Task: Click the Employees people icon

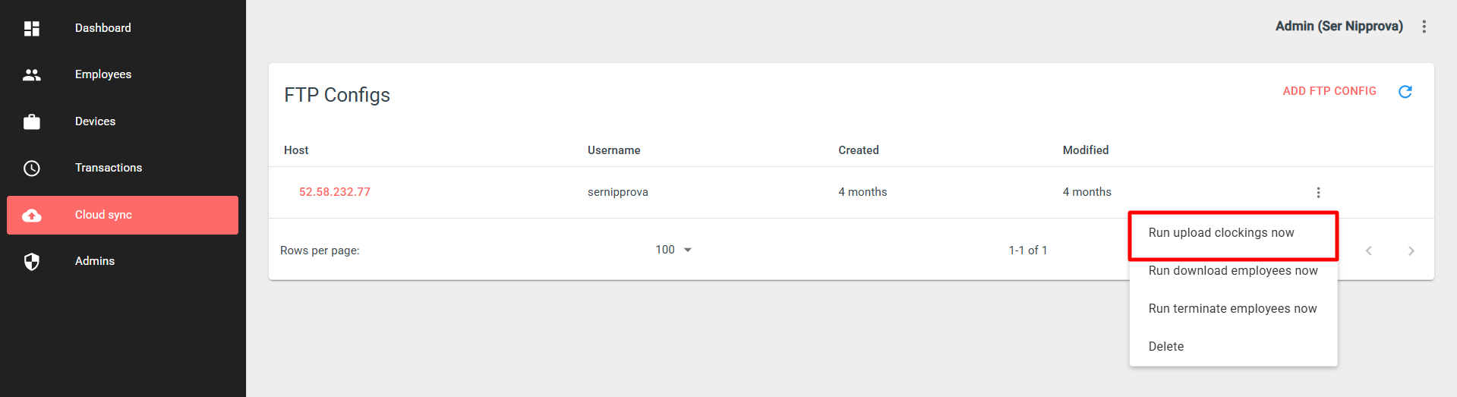Action: coord(32,74)
